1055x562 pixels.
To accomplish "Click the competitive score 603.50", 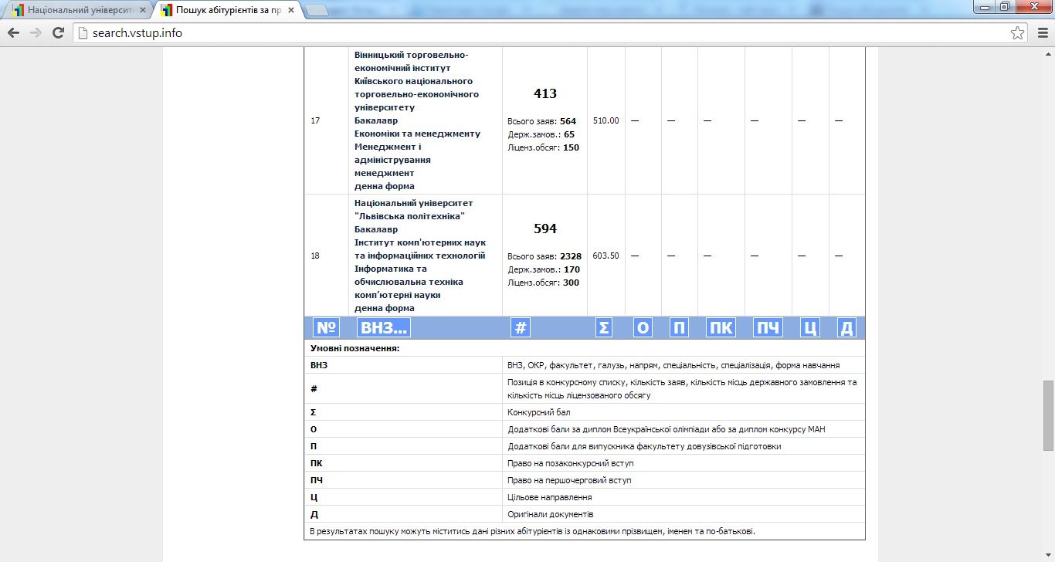I will click(x=606, y=256).
